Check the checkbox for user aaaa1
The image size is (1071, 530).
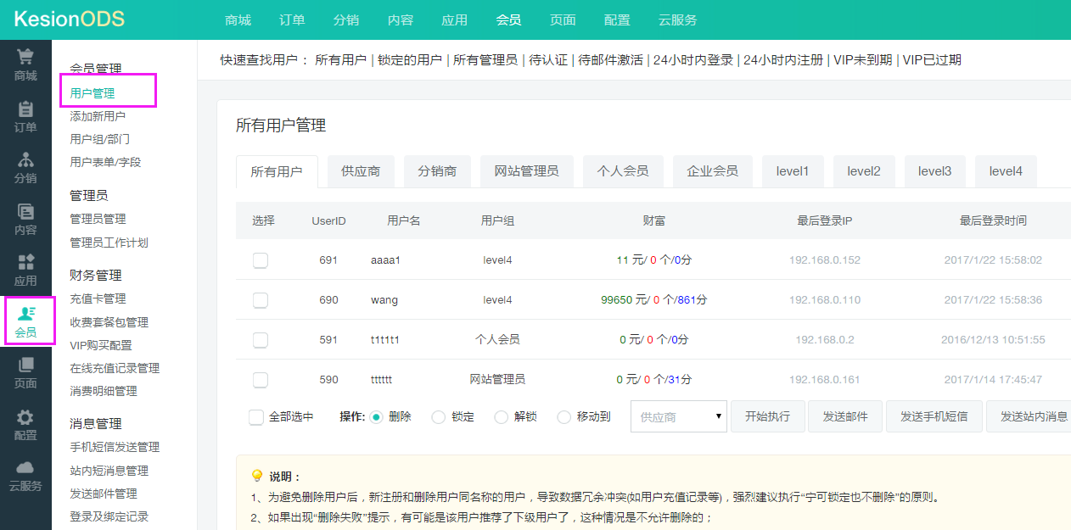pos(261,260)
